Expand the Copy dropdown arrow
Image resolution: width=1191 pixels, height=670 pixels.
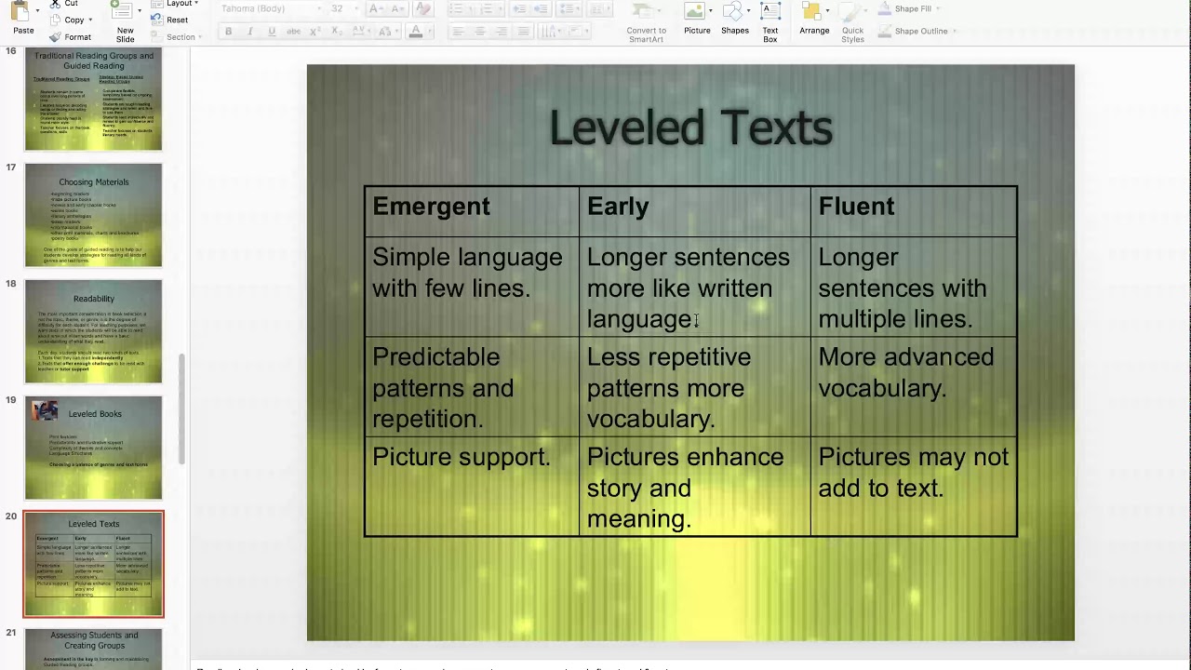click(x=90, y=20)
